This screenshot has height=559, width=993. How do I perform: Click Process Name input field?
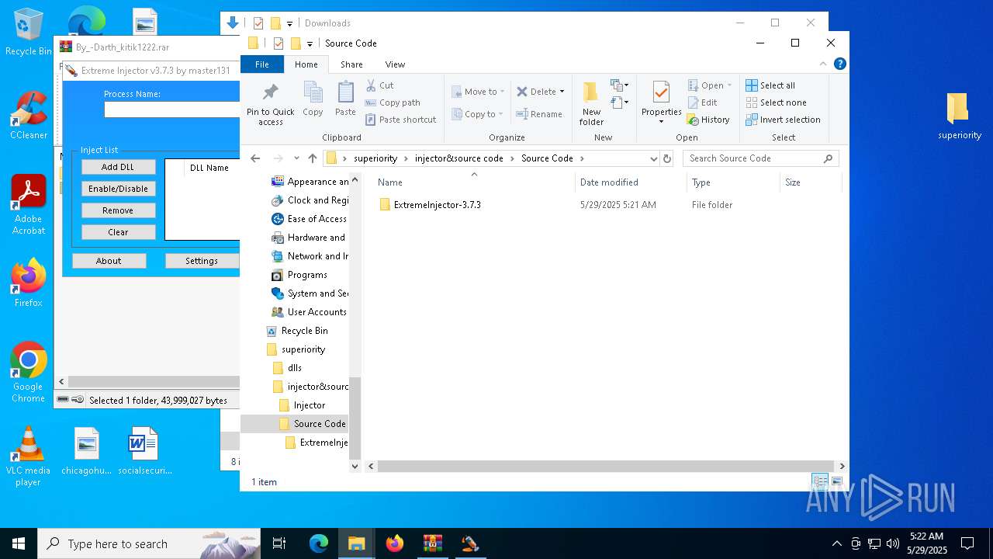pos(172,109)
